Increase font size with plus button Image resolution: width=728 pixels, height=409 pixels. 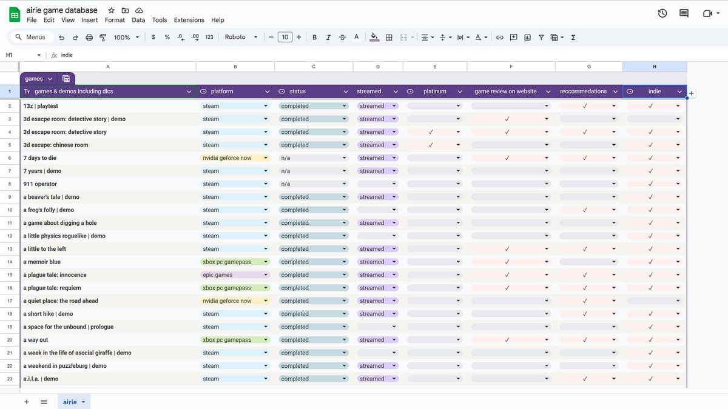(x=298, y=38)
